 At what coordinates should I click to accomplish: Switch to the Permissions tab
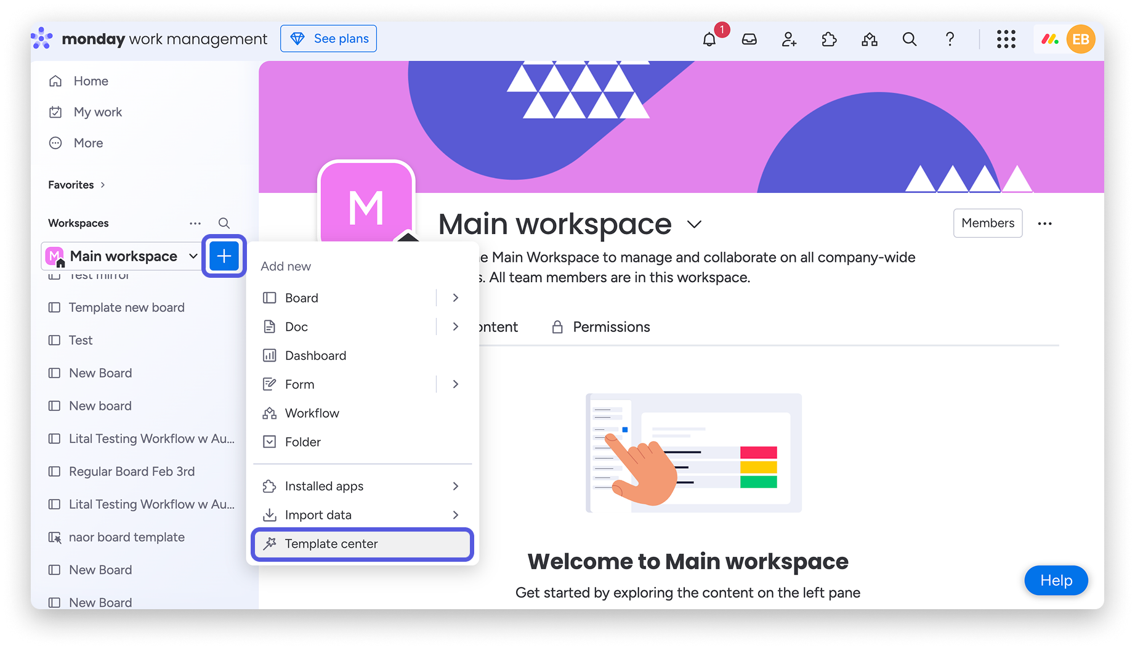(601, 327)
